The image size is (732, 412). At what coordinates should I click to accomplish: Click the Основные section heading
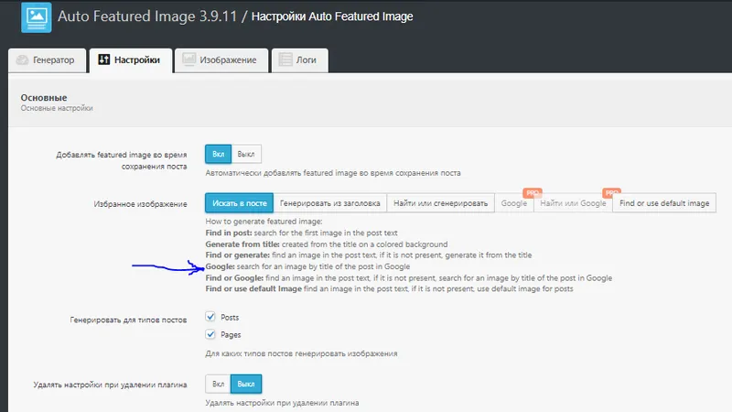(x=44, y=98)
